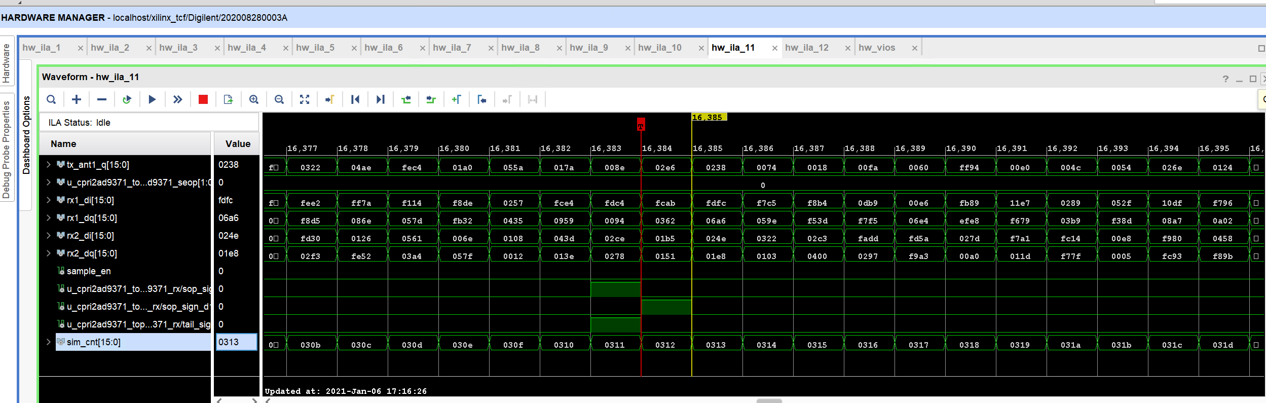This screenshot has width=1266, height=403.
Task: Zoom in on the waveform
Action: tap(254, 99)
